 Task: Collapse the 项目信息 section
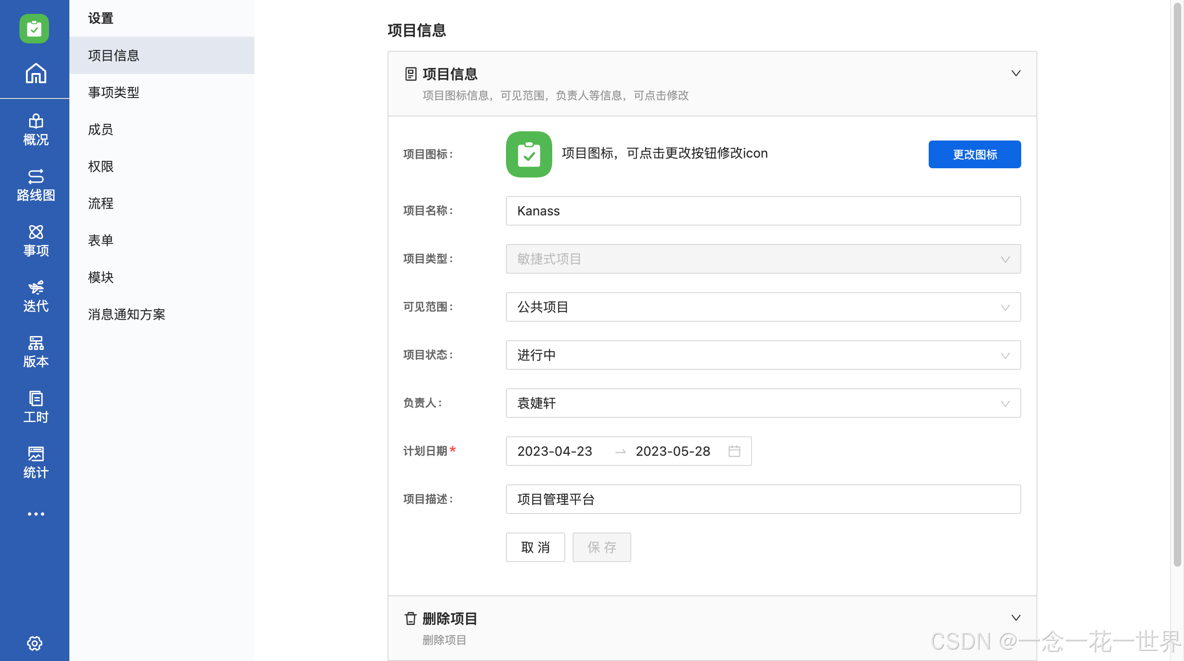point(1016,73)
